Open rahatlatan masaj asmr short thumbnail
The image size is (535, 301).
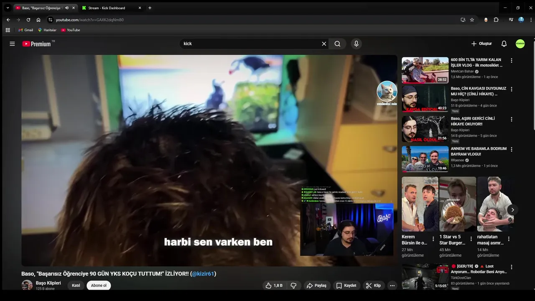point(495,204)
